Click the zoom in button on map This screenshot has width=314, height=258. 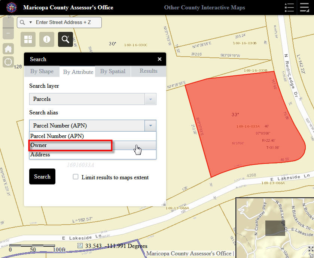click(8, 22)
